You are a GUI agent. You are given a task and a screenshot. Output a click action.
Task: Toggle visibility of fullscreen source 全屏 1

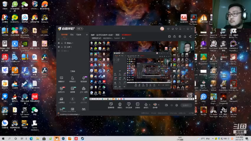[59, 47]
